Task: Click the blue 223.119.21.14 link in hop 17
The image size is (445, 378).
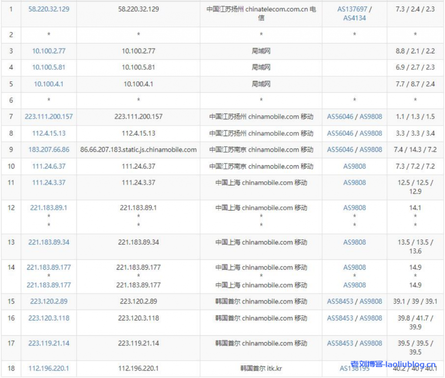Action: coord(49,344)
